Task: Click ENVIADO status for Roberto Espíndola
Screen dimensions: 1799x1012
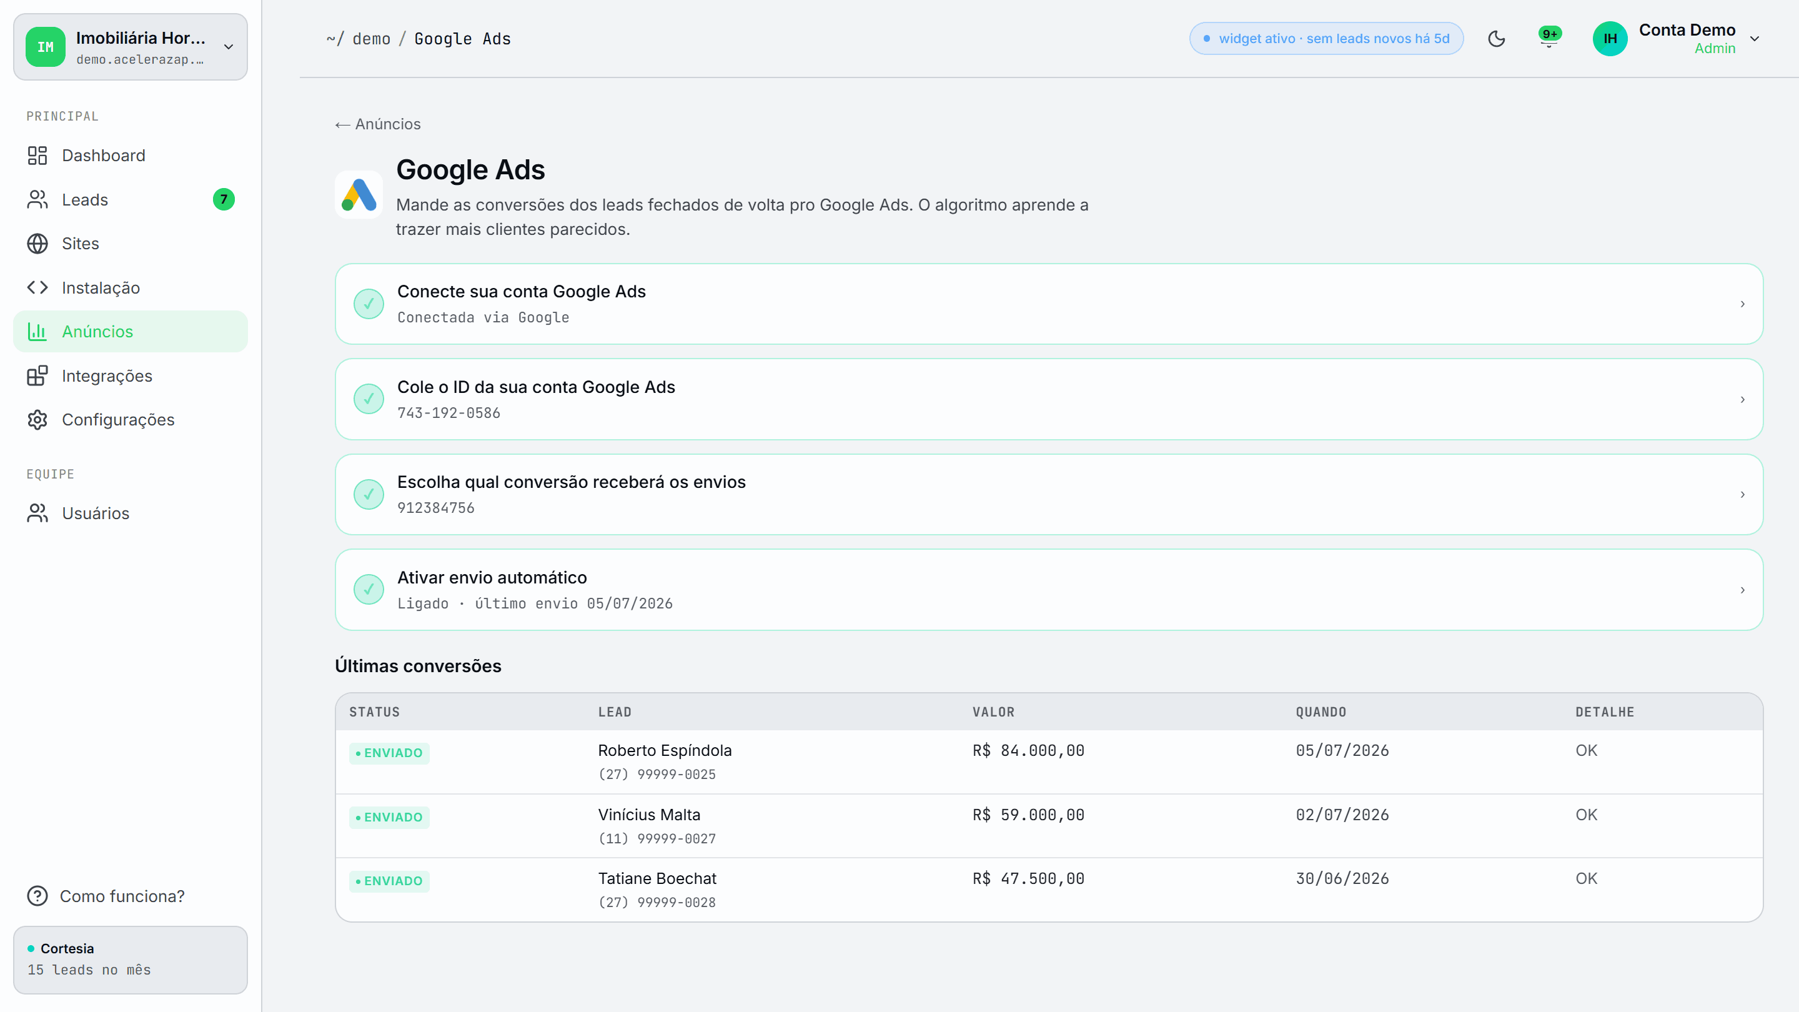Action: coord(389,753)
